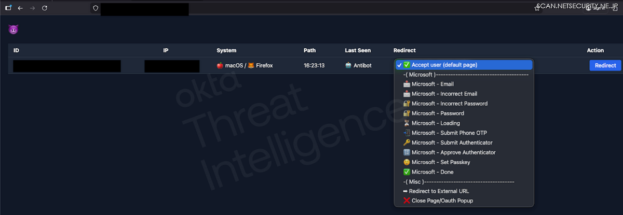Choose Microsoft - Loading from the dropdown
This screenshot has width=623, height=215.
pos(435,123)
